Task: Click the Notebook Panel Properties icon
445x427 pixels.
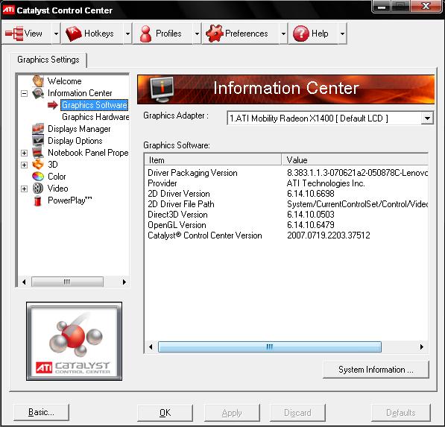Action: click(38, 153)
